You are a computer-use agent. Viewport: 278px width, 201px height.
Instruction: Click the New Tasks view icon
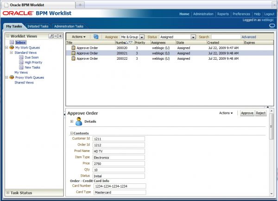click(21, 67)
